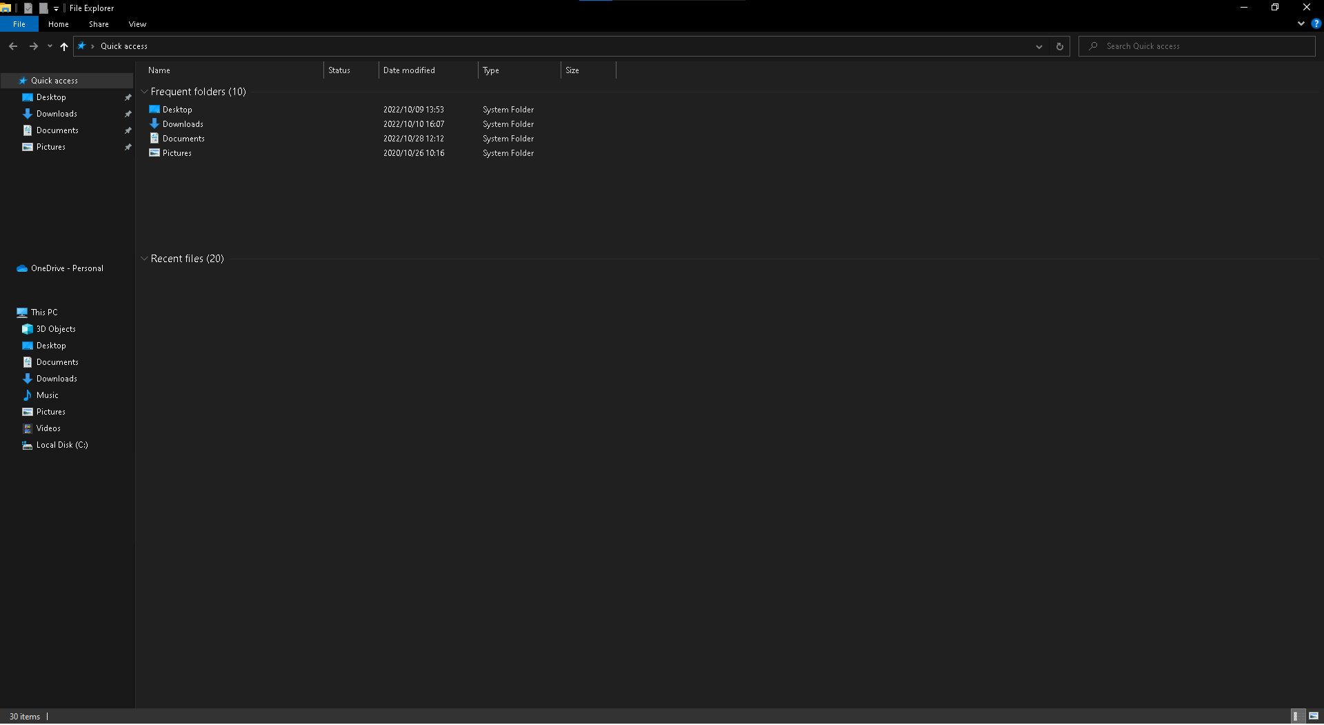
Task: Unpin Downloads from Quick access
Action: (x=128, y=113)
